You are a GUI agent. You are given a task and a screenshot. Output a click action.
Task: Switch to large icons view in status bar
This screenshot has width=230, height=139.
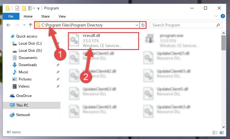[x=222, y=132]
